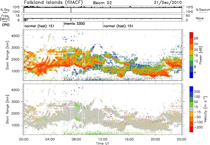Click the "4000" tick on the power panel axis
This screenshot has height=145, width=210.
(x=15, y=36)
